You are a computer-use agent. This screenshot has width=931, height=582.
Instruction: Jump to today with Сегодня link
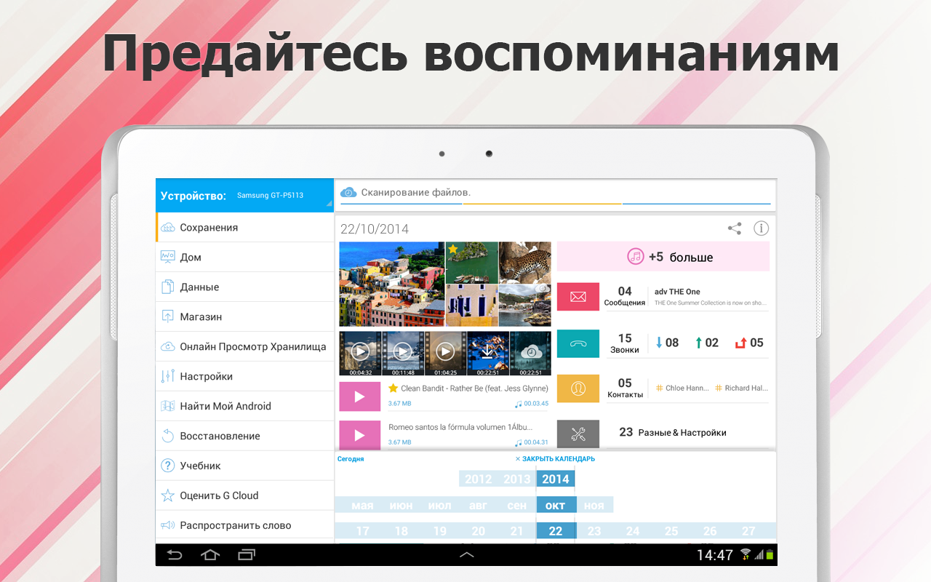click(x=351, y=459)
